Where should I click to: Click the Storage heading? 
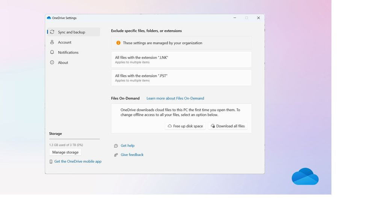[x=56, y=133]
